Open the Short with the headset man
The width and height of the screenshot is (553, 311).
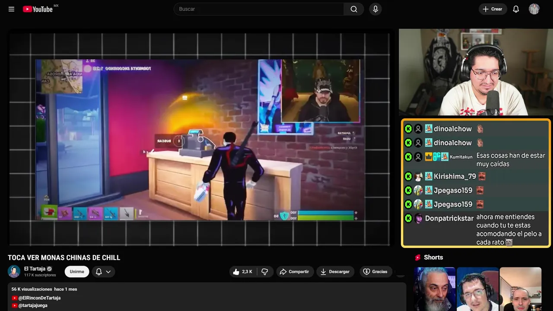tap(477, 289)
